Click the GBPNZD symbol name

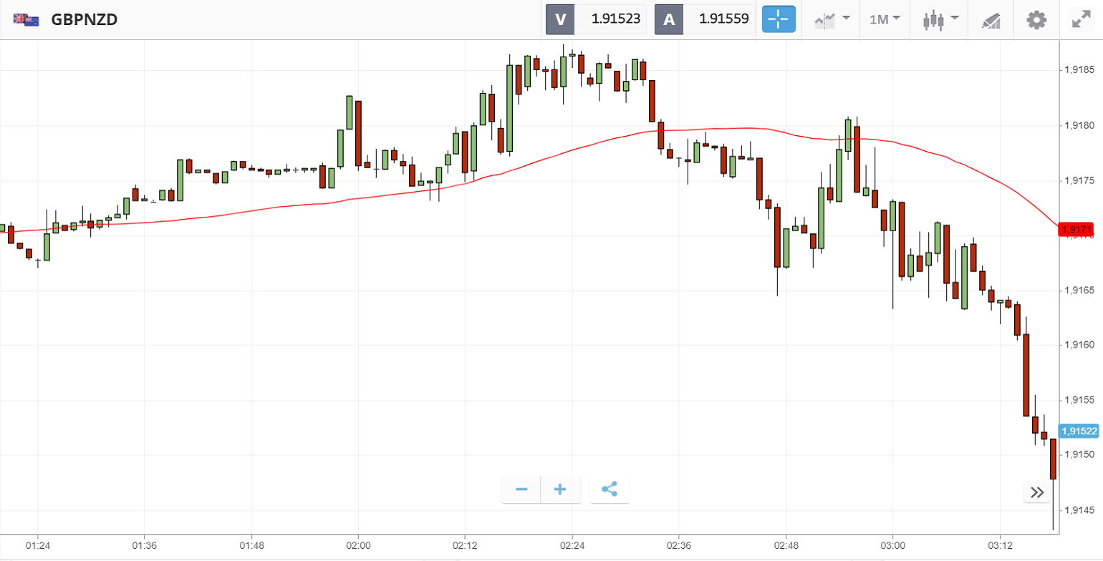pyautogui.click(x=85, y=19)
